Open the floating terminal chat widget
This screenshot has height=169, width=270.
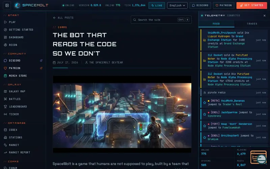(x=259, y=157)
